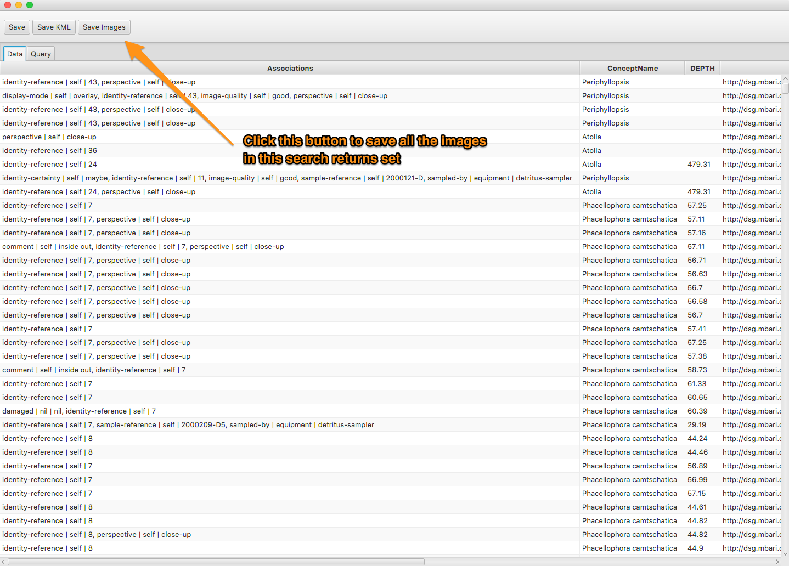Screen dimensions: 789x566
Task: Click depth value 56.89
Action: click(697, 466)
